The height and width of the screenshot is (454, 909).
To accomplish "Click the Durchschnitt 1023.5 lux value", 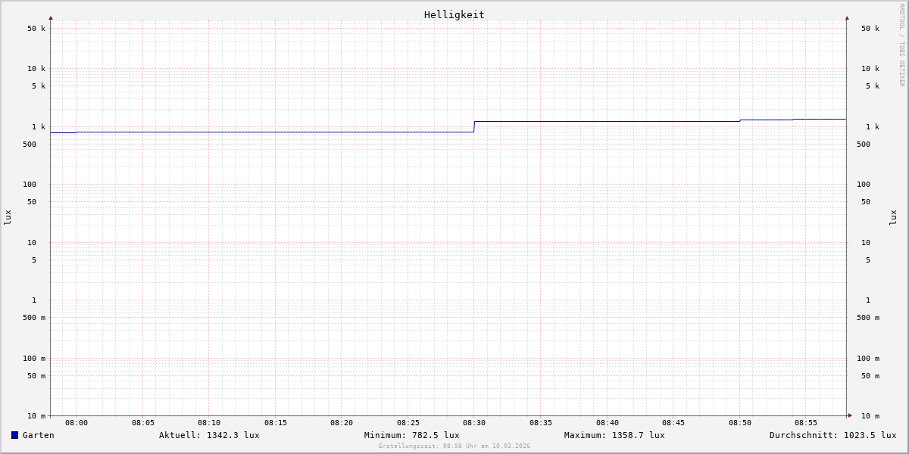I will 832,435.
